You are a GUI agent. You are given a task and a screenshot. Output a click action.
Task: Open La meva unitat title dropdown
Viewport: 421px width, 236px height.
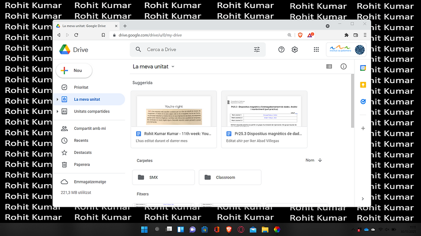(x=173, y=67)
